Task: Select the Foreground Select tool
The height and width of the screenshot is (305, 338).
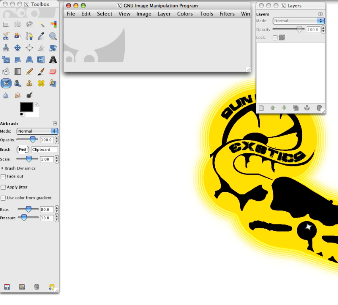Action: (x=18, y=36)
